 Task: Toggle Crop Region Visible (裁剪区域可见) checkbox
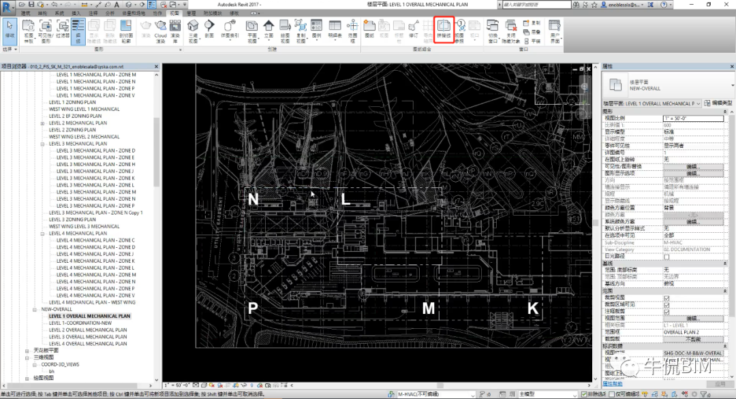pos(666,305)
